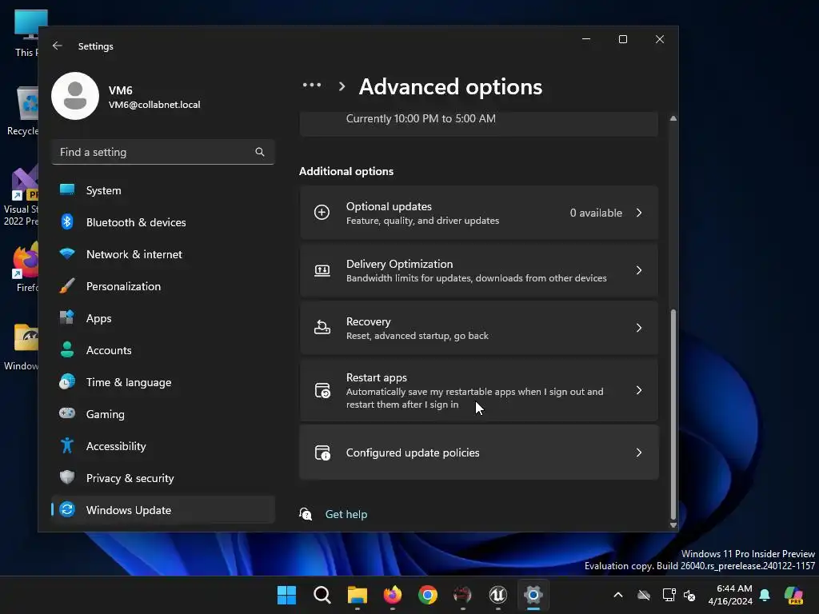This screenshot has width=819, height=614.
Task: Click the Network wifi icon in sidebar
Action: coord(67,253)
